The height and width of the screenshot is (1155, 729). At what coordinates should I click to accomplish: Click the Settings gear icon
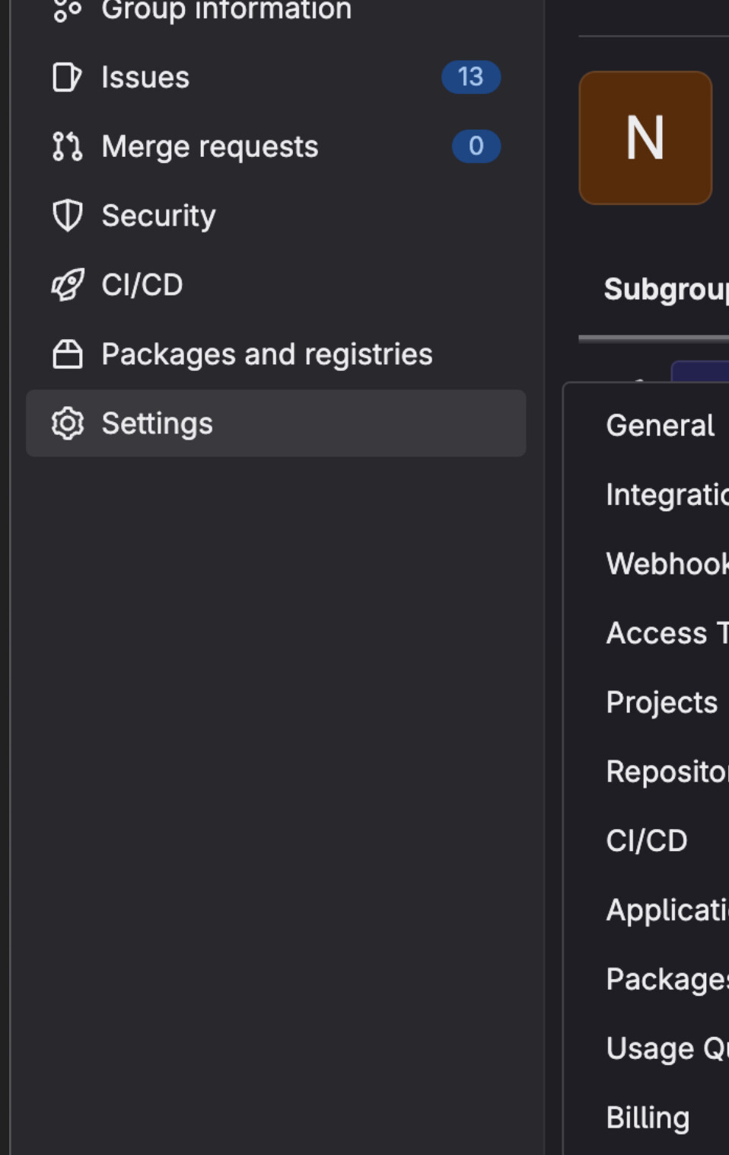(x=67, y=424)
